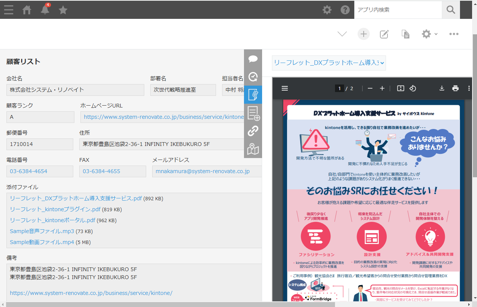The image size is (477, 307).
Task: Rotate the PDF counterclockwise
Action: [x=413, y=88]
